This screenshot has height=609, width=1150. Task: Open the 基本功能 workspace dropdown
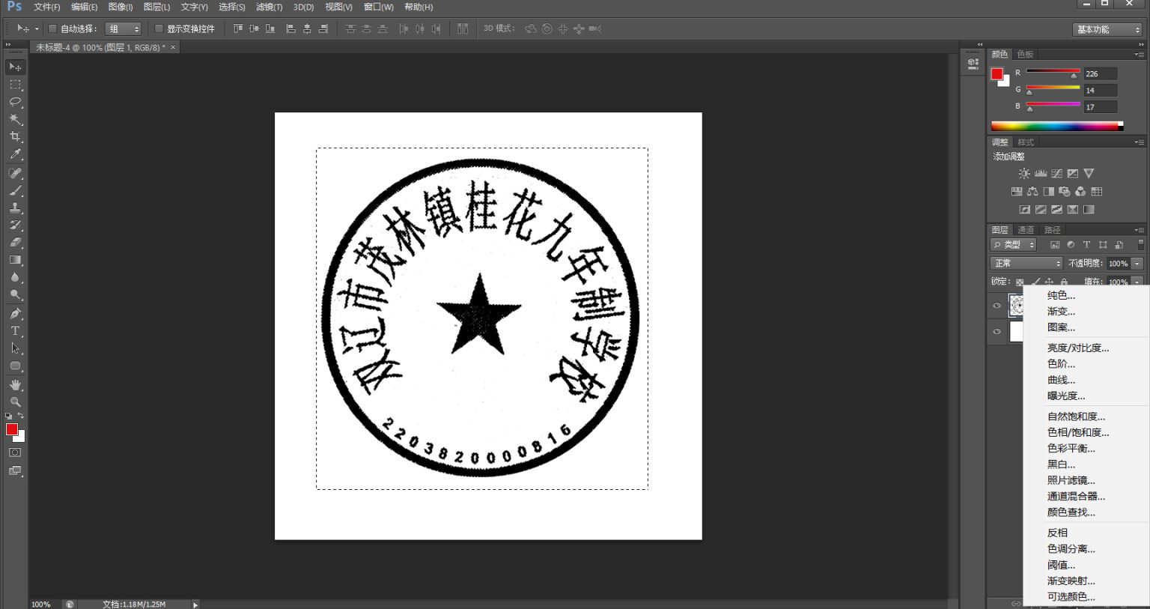click(1108, 29)
